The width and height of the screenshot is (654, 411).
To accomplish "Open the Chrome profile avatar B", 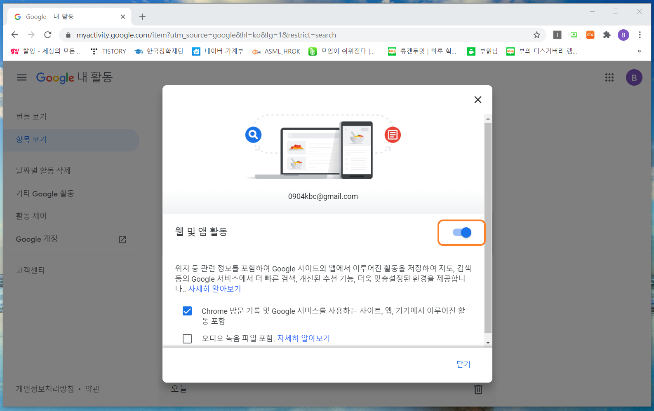I will click(623, 35).
